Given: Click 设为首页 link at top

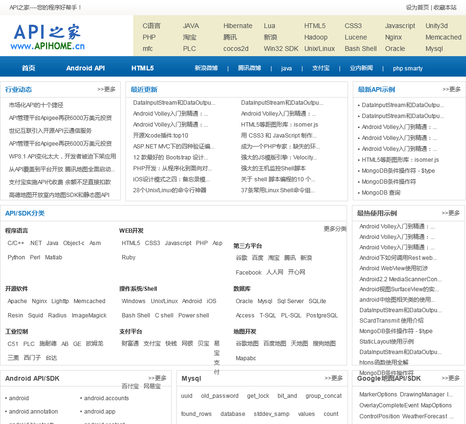Looking at the screenshot, I should click(417, 8).
